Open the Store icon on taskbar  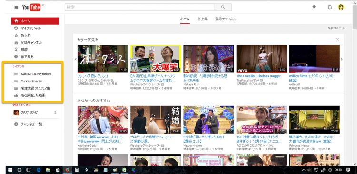point(58,170)
